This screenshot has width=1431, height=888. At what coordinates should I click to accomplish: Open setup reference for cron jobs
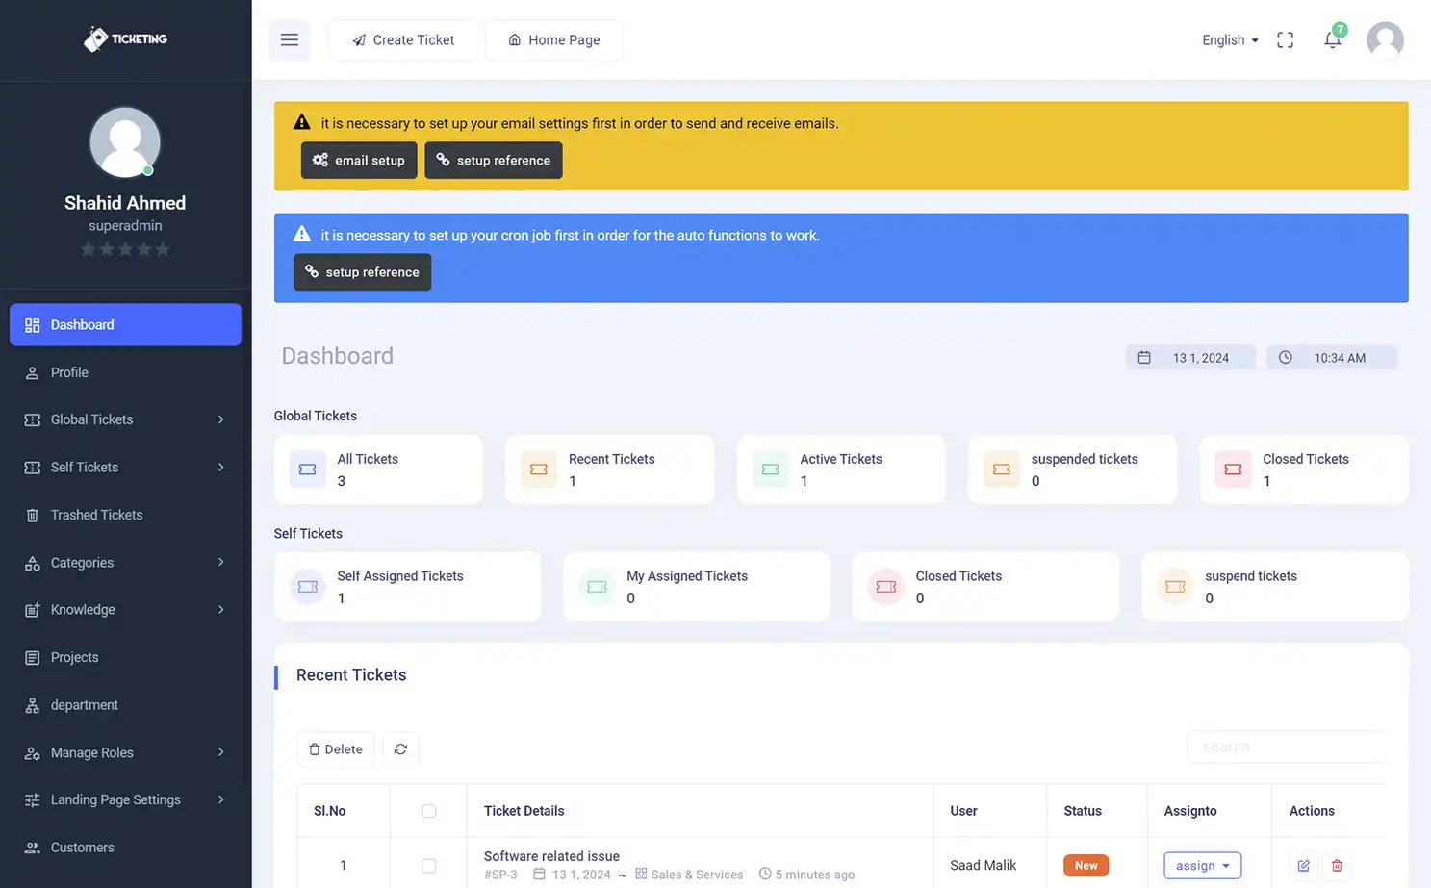[362, 272]
